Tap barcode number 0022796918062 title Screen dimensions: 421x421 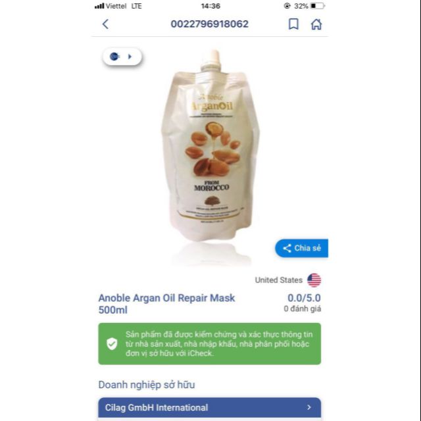(209, 24)
